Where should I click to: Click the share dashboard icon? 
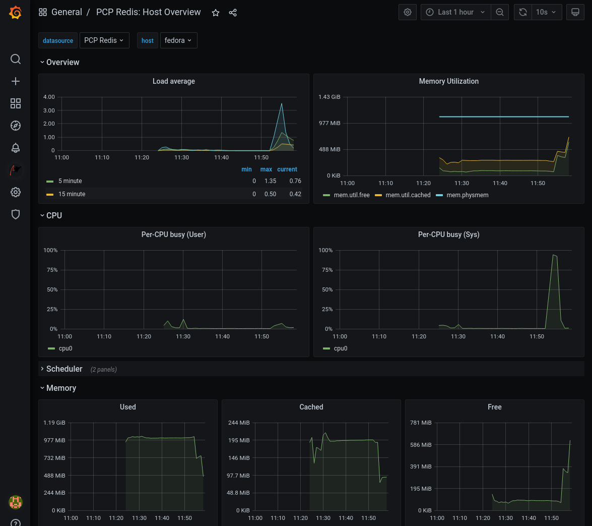click(x=233, y=13)
